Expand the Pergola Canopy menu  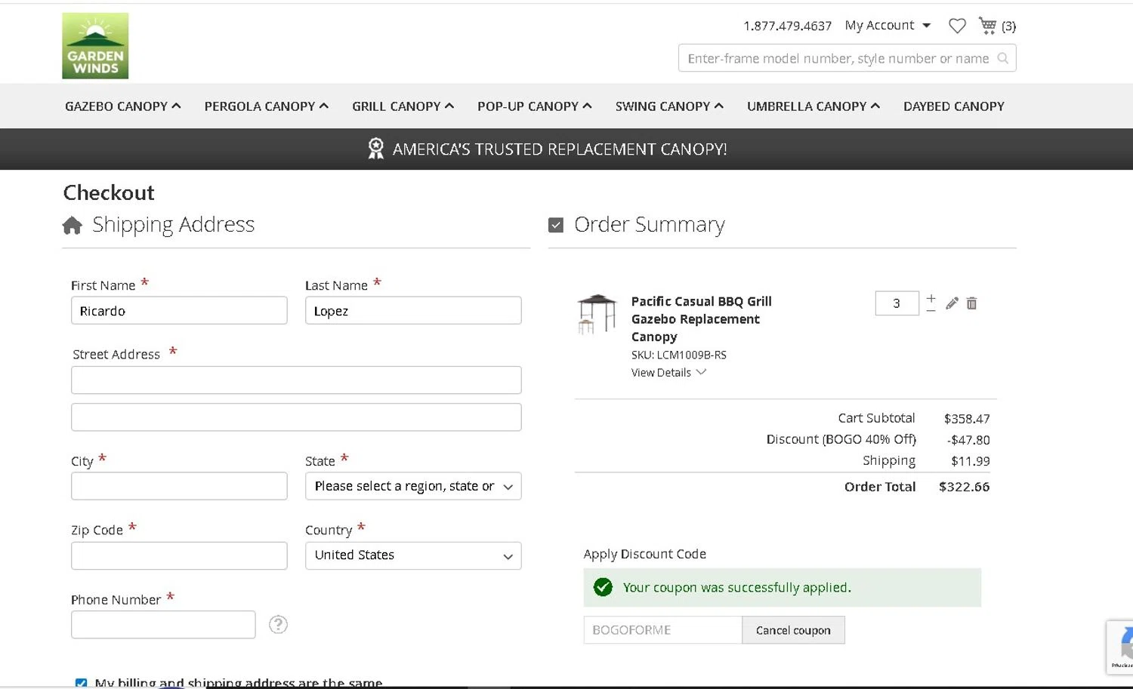pos(267,106)
